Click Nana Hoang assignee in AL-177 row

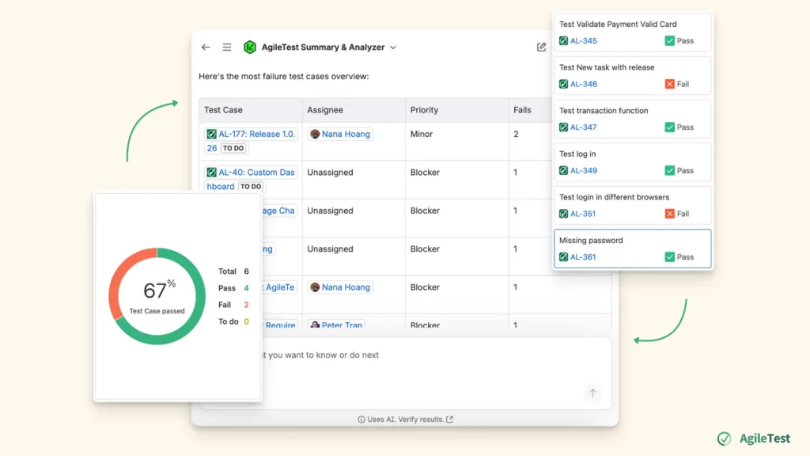pos(340,134)
